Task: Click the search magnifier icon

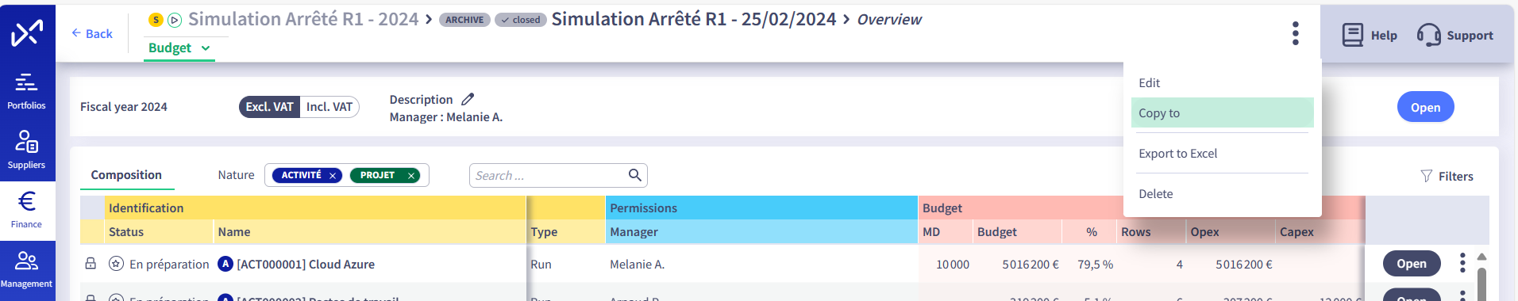Action: click(634, 175)
